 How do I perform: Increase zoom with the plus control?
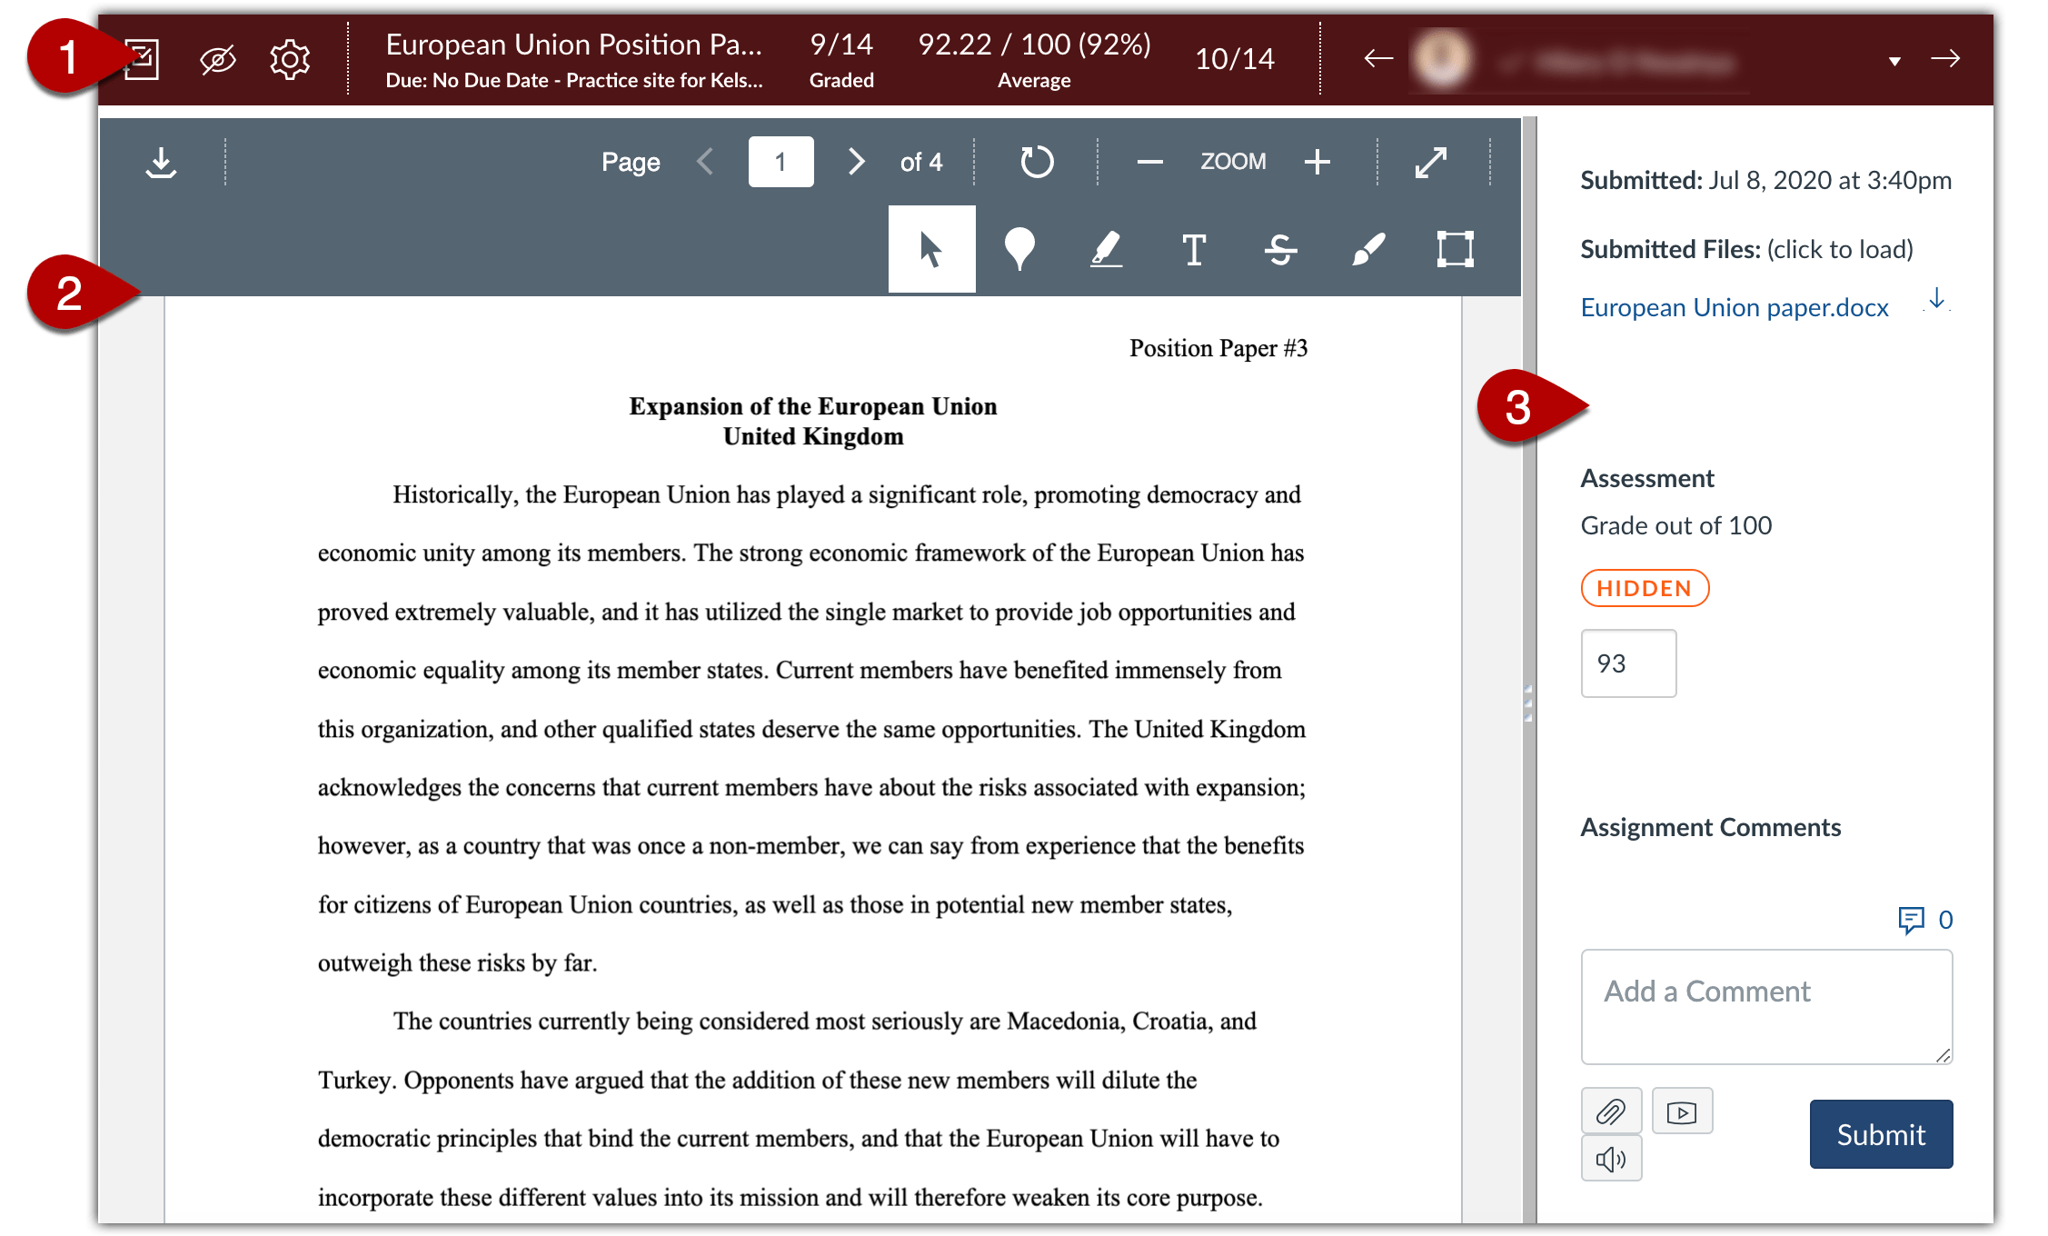[1317, 161]
